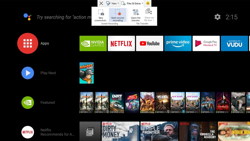The height and width of the screenshot is (141, 250).
Task: Open the Onimusha game tile
Action: coord(223,102)
